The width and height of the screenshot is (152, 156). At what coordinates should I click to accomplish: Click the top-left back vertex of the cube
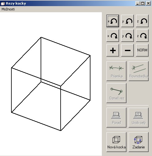coord(41,37)
